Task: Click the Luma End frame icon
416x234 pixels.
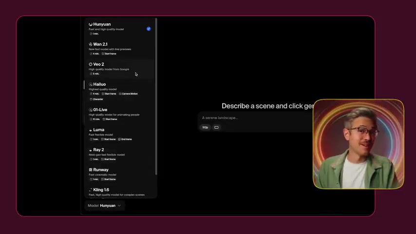Action: 119,139
